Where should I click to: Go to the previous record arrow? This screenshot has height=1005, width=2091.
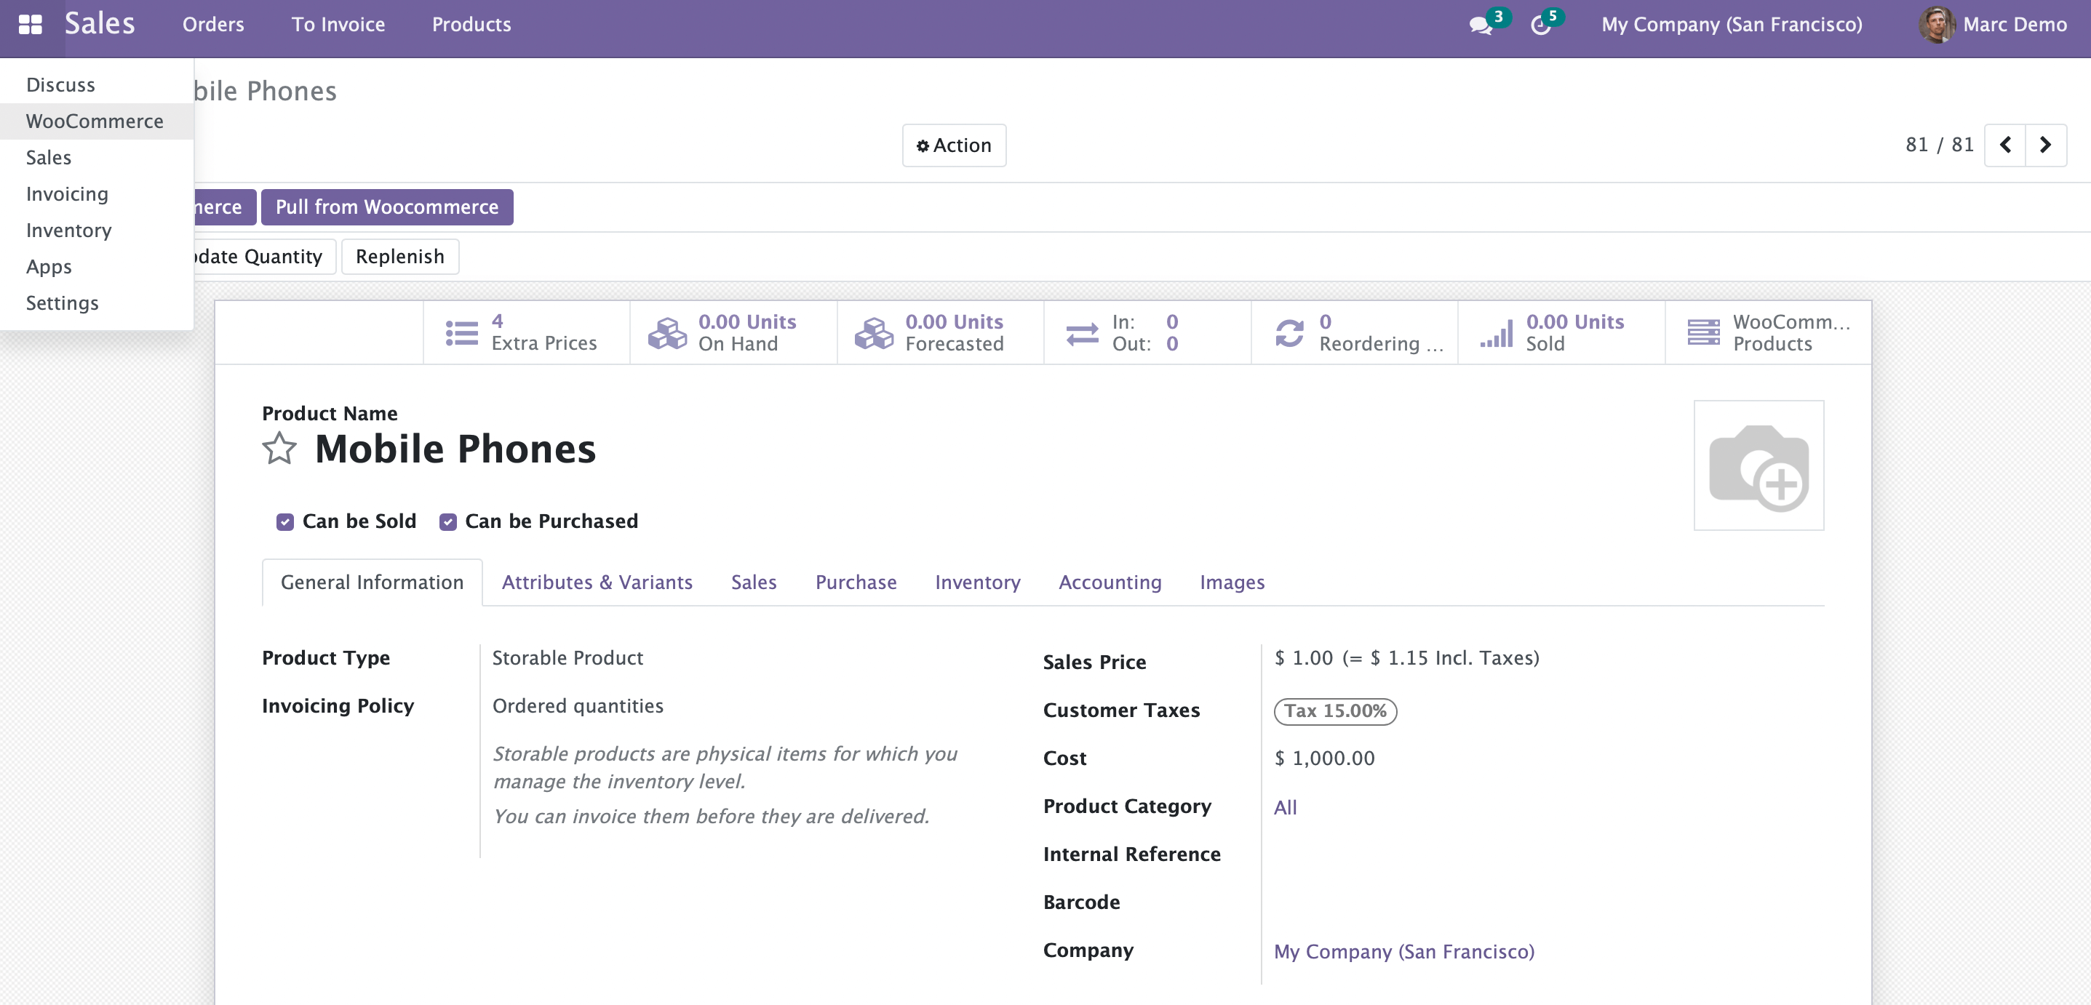2004,145
